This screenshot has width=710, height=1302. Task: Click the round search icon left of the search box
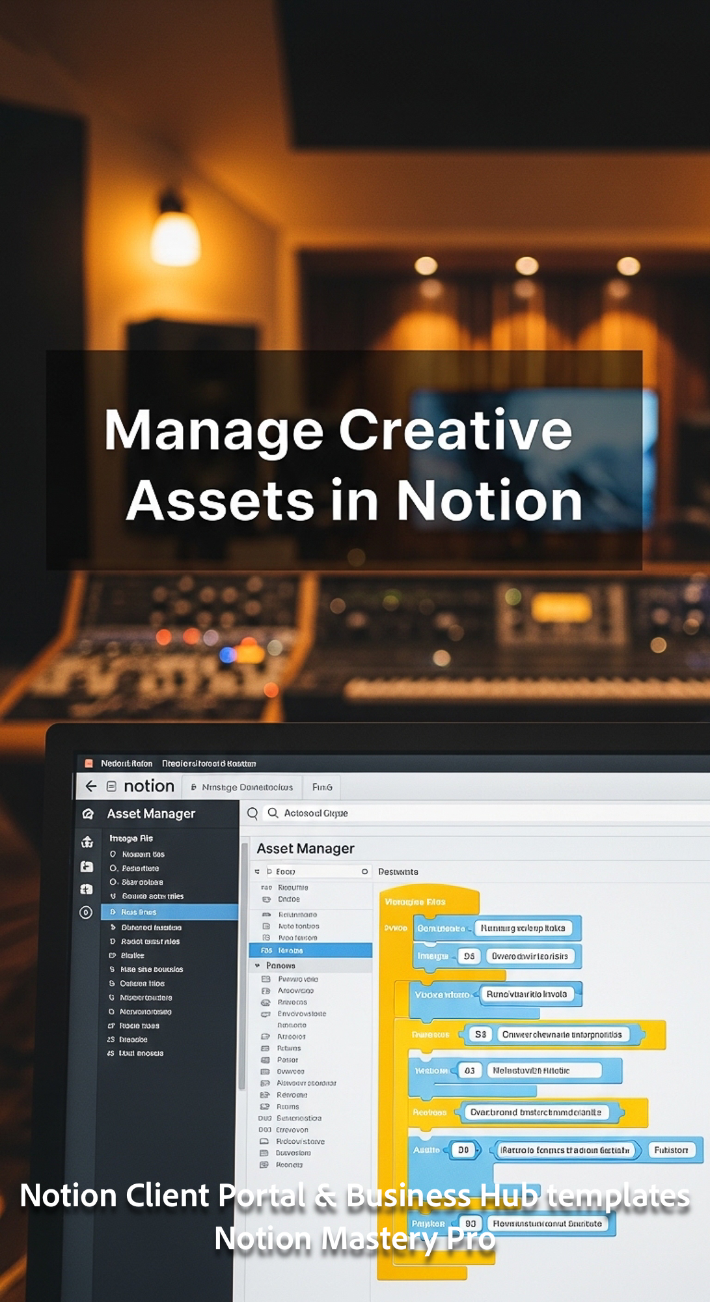253,813
